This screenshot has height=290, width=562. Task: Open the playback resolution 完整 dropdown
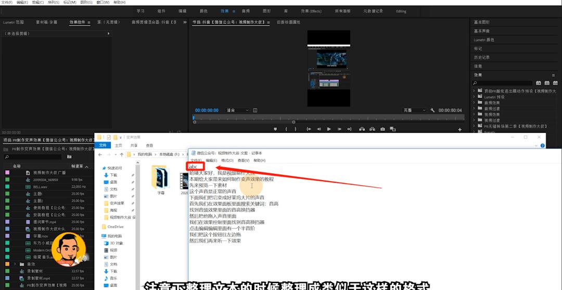(x=414, y=110)
